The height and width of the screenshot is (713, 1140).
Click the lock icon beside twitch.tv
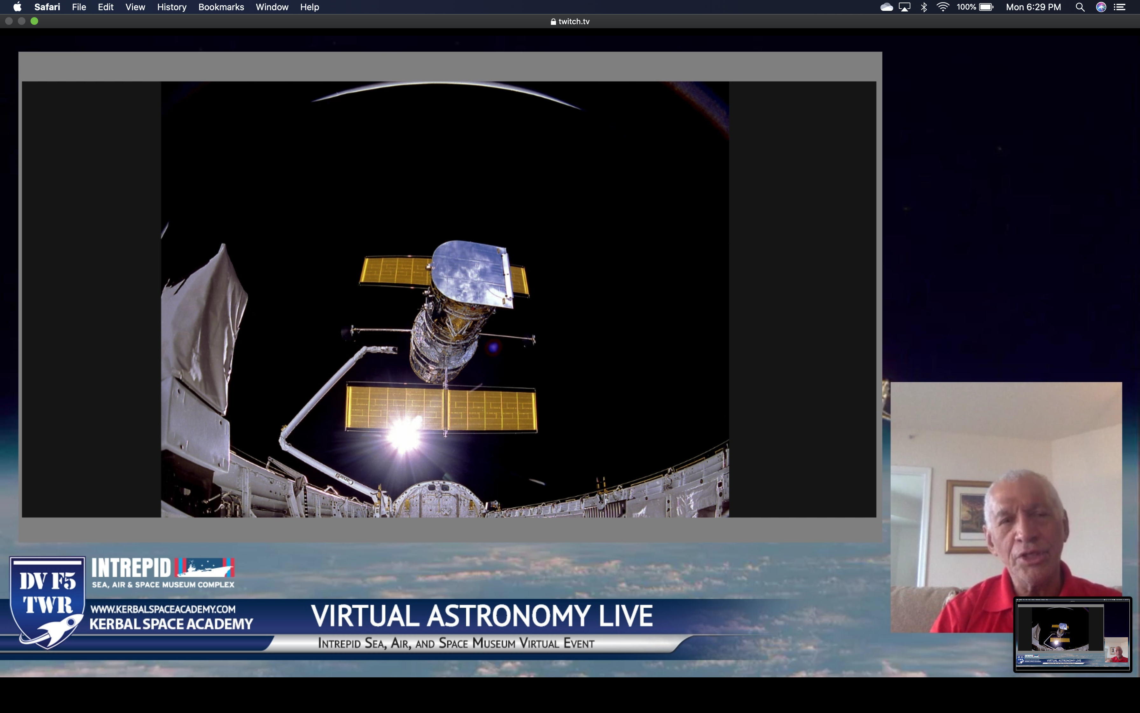(x=553, y=22)
